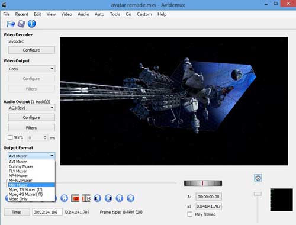Choose AVI Muxer from the format list
This screenshot has height=225, width=296.
pos(31,162)
